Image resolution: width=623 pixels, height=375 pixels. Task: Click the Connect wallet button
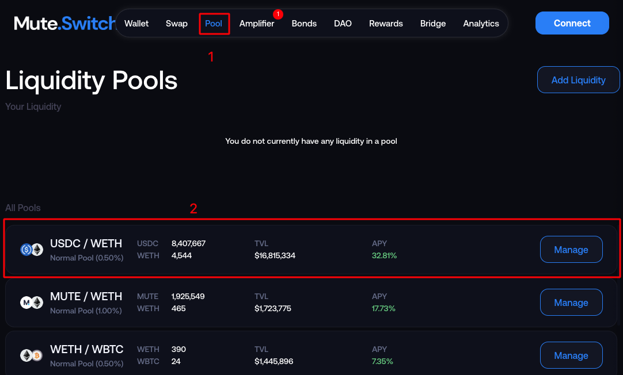tap(572, 23)
